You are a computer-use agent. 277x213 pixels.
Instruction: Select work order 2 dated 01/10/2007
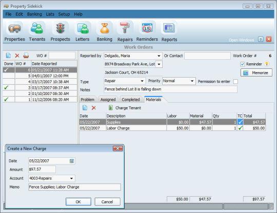pos(40,93)
